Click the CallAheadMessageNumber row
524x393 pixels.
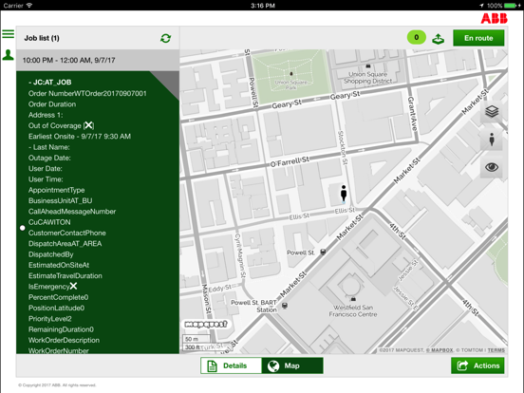72,212
